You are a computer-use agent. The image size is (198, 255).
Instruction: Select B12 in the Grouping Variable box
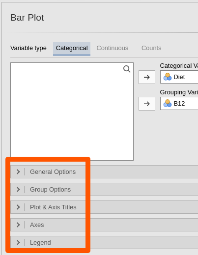pyautogui.click(x=179, y=104)
